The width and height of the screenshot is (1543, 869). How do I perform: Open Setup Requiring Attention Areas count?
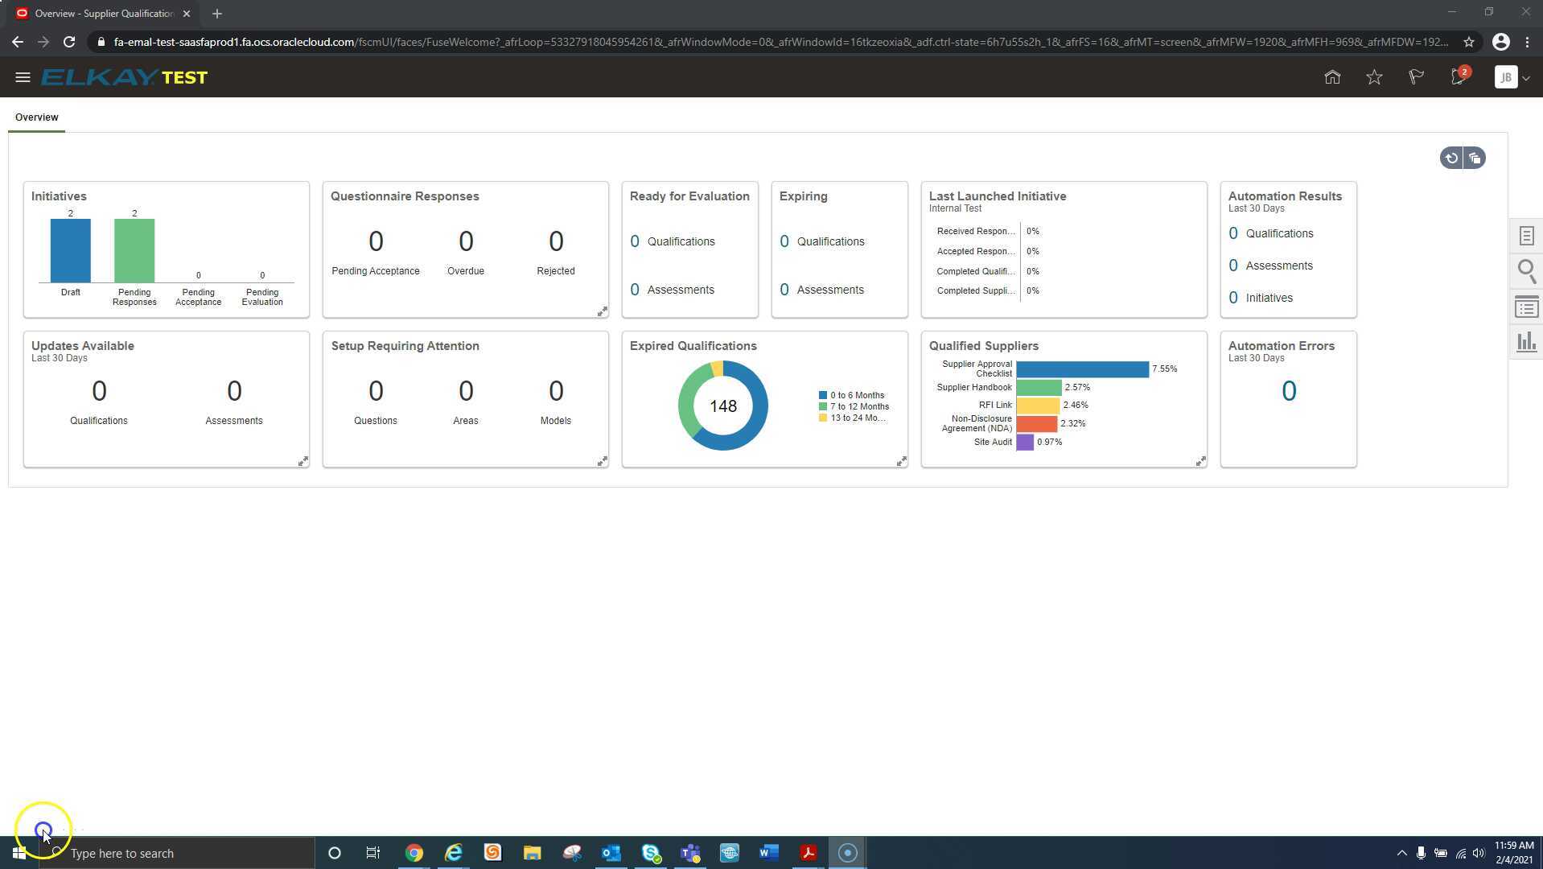[466, 391]
